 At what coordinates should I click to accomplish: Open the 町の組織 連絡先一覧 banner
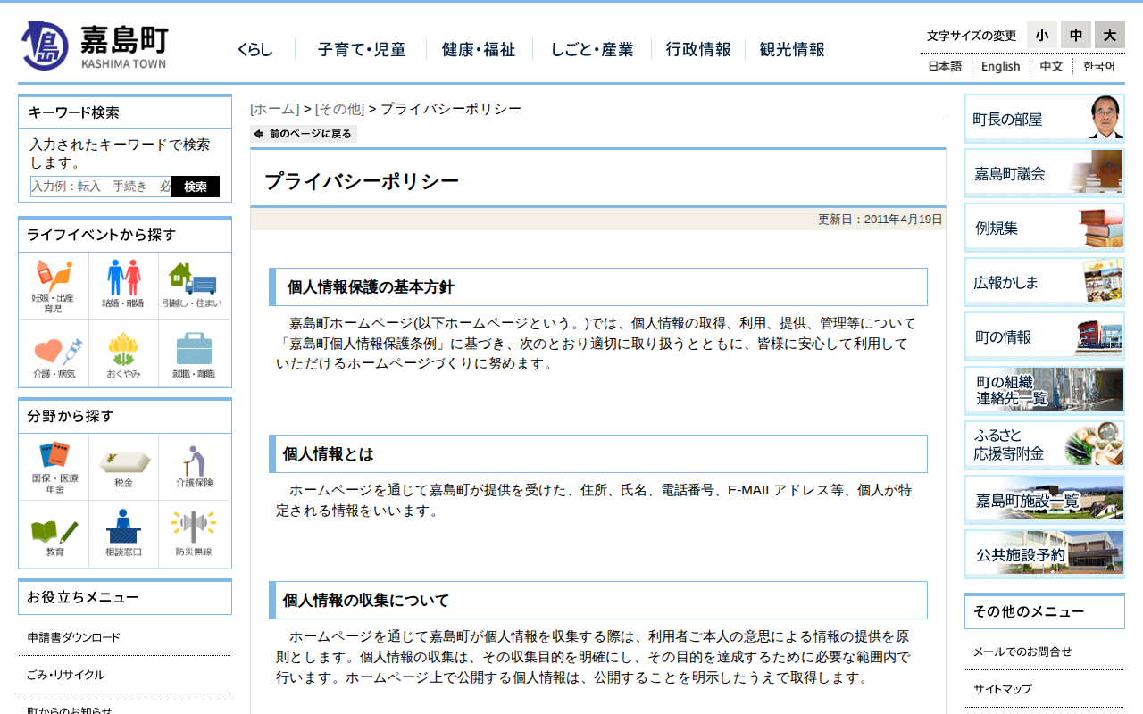[x=1045, y=391]
